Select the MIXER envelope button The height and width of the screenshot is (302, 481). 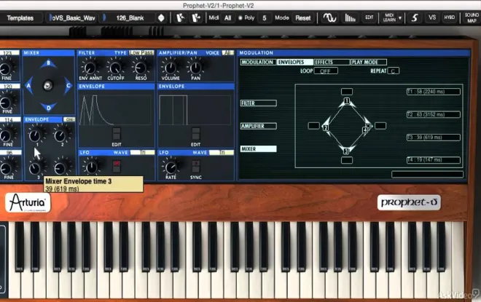258,149
